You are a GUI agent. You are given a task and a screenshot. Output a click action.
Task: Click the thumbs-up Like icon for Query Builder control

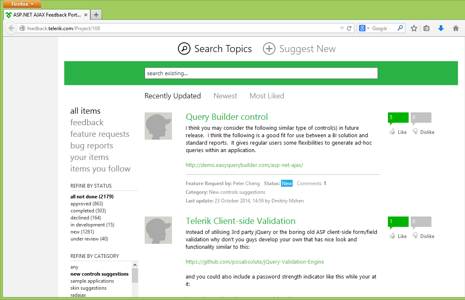click(392, 132)
